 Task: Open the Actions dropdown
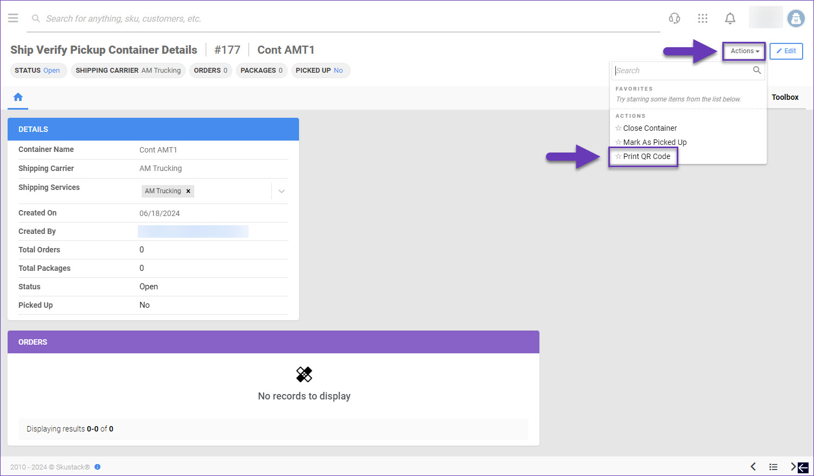[x=744, y=51]
